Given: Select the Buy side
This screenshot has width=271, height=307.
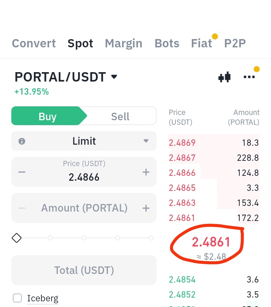Looking at the screenshot, I should (x=47, y=116).
